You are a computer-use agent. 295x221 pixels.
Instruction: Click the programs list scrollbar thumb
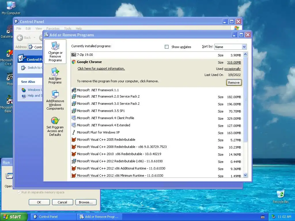tap(245, 99)
